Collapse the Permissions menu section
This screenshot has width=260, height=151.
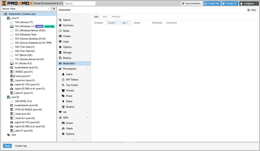click(x=87, y=69)
